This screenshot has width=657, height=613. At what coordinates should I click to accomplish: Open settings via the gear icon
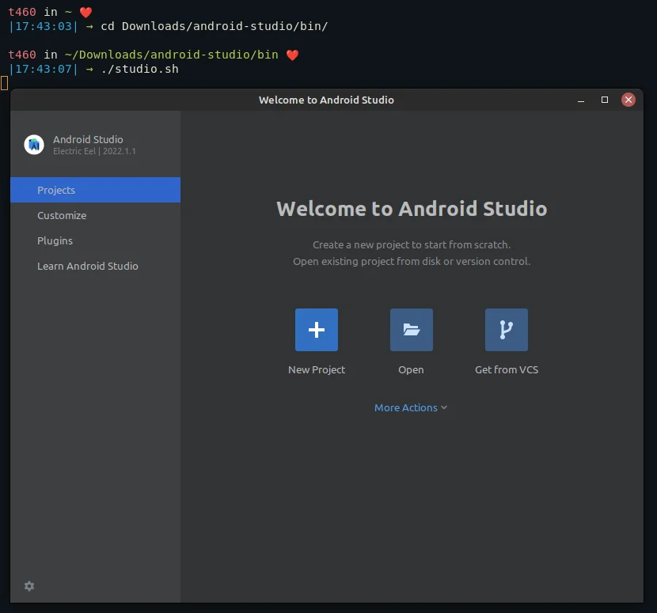coord(29,586)
